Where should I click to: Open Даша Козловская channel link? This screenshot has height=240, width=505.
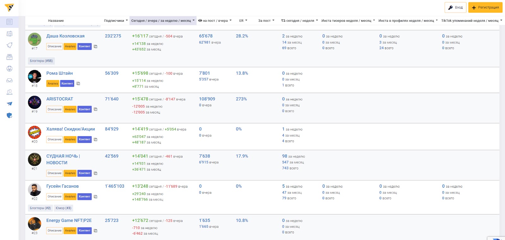coord(65,36)
